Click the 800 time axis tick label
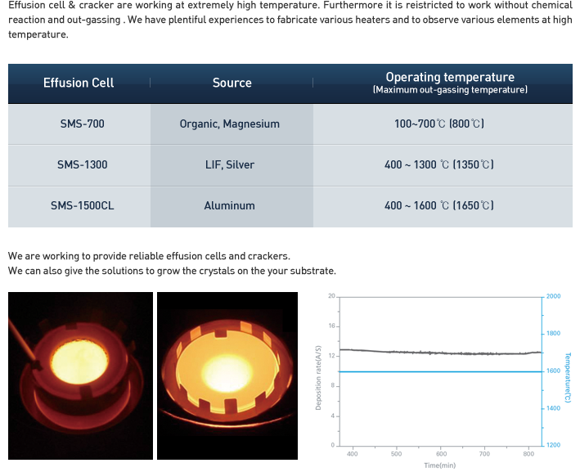The width and height of the screenshot is (580, 472). tap(528, 454)
